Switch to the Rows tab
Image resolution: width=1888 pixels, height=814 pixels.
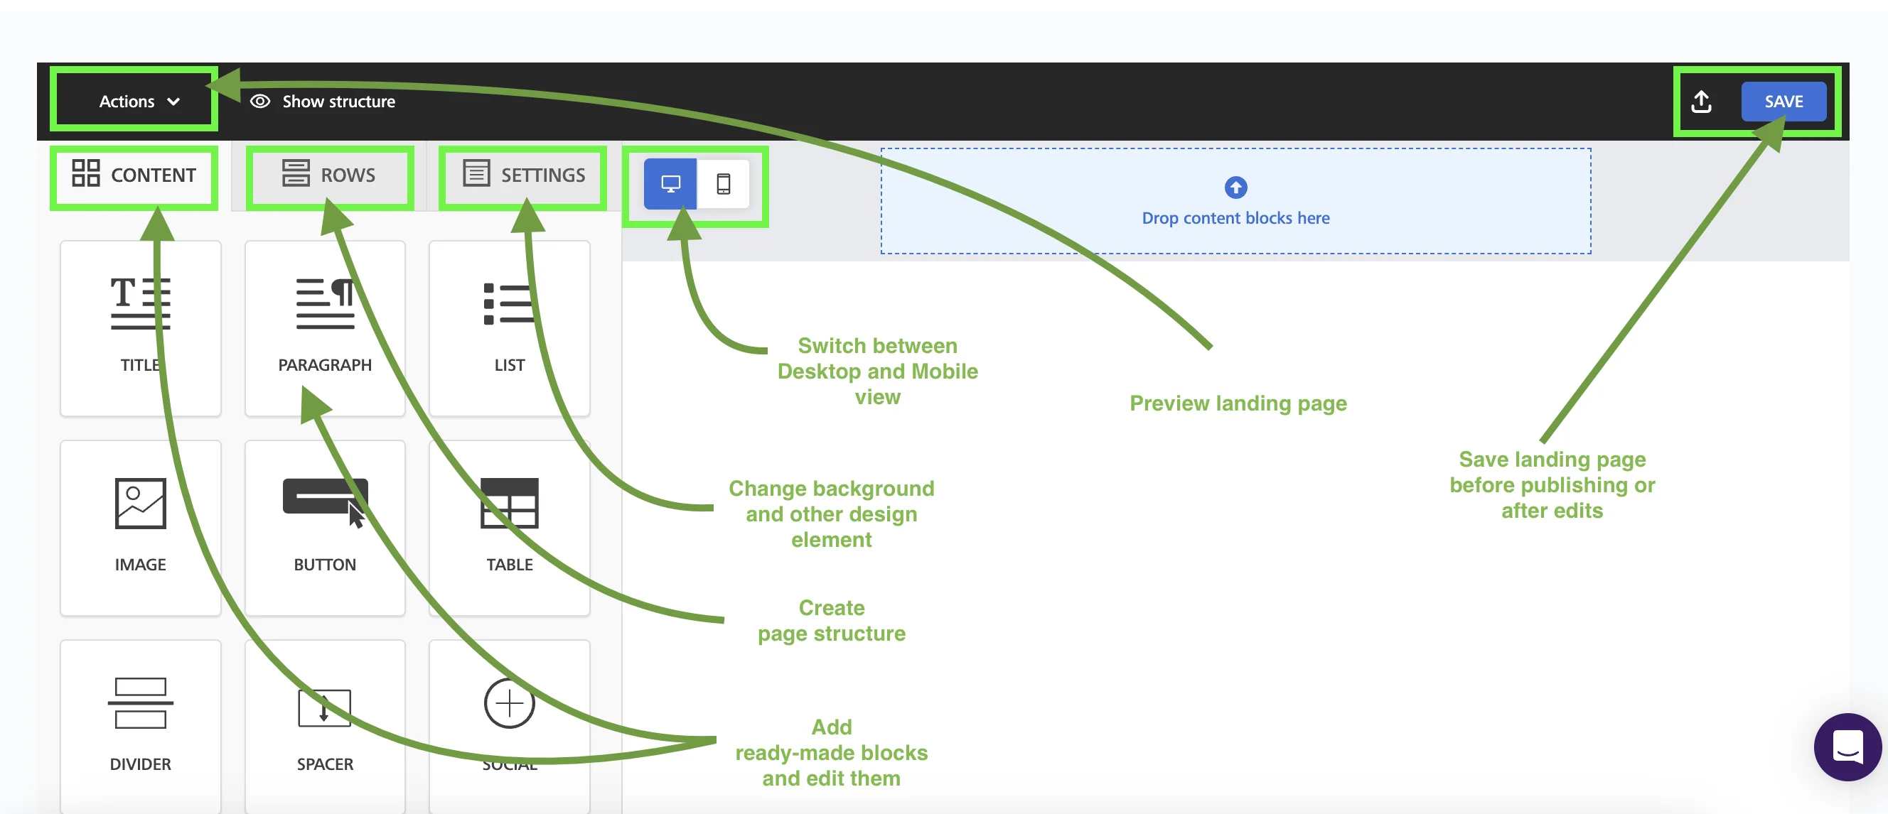pos(328,174)
